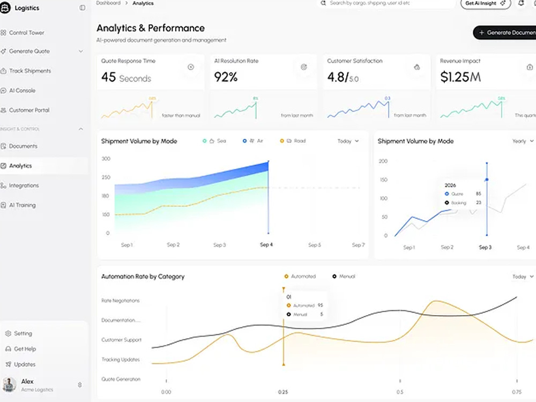Open Yearly dropdown on right chart
This screenshot has height=402, width=536.
pos(523,141)
